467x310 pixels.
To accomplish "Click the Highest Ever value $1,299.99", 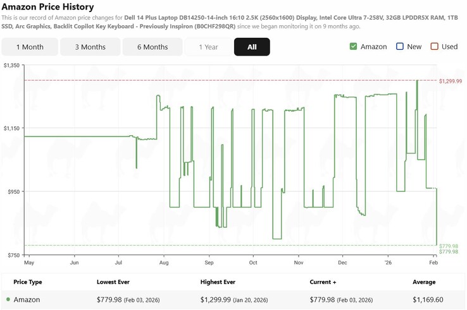I will click(216, 300).
